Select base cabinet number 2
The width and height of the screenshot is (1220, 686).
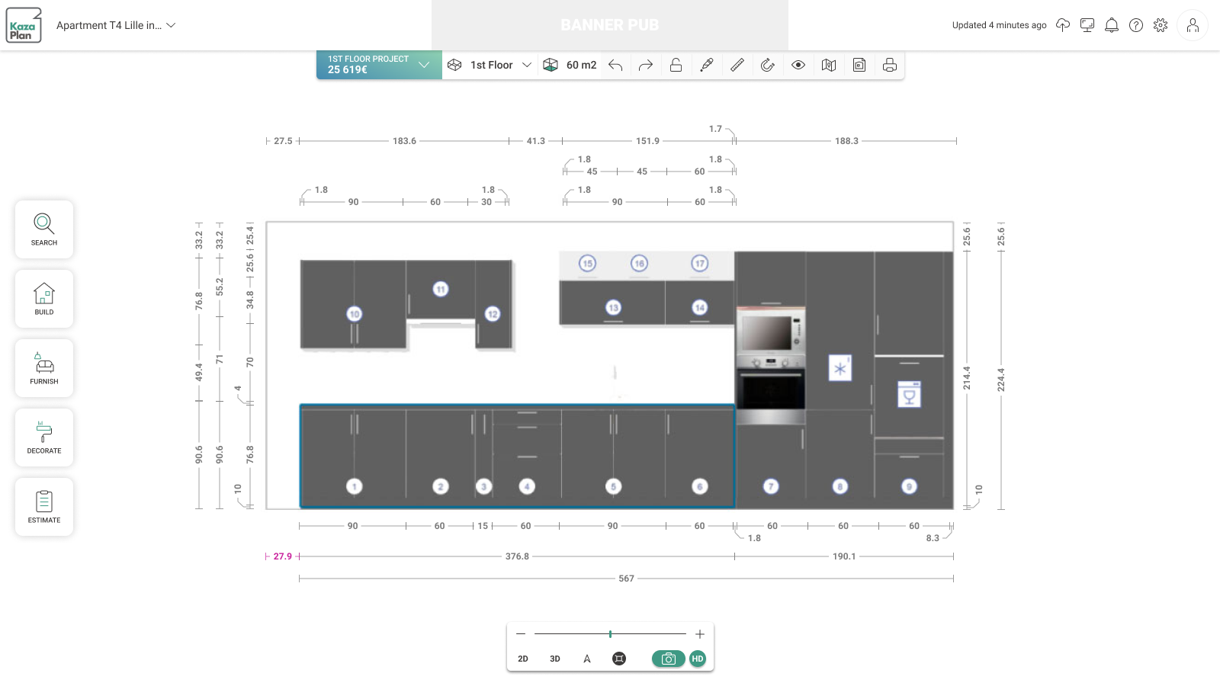(441, 486)
